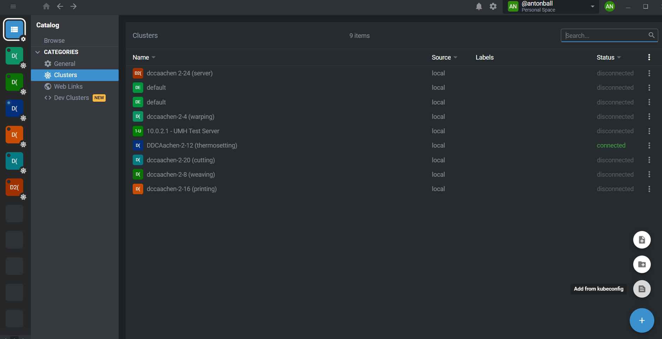
Task: Open 10.0.2.1 - UMH Test Server
Action: click(x=183, y=131)
